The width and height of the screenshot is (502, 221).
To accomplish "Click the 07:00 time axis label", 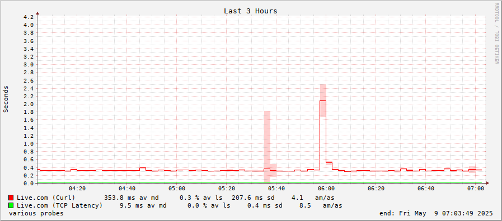I will pos(476,189).
